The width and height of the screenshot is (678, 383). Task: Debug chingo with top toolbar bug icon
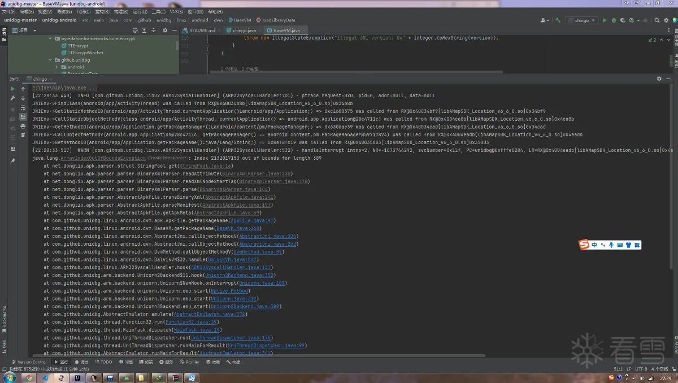[x=614, y=20]
